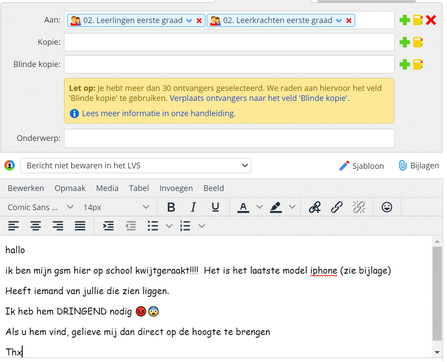
Task: Toggle underline formatting
Action: click(215, 208)
